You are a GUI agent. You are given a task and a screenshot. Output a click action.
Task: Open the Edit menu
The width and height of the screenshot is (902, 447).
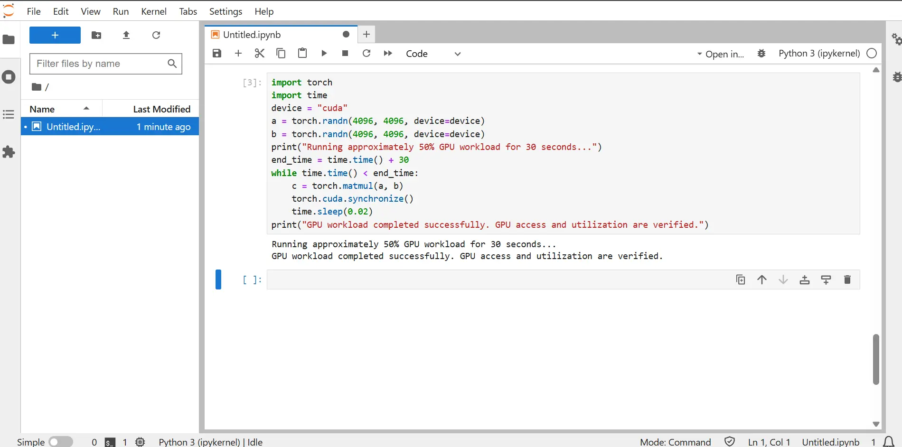61,11
